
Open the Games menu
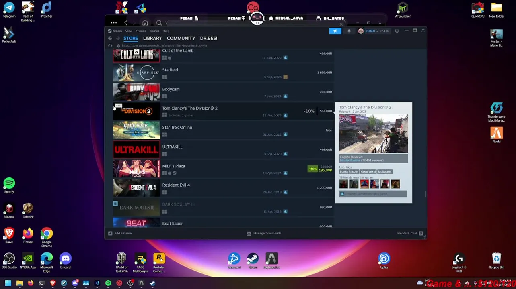pos(154,31)
